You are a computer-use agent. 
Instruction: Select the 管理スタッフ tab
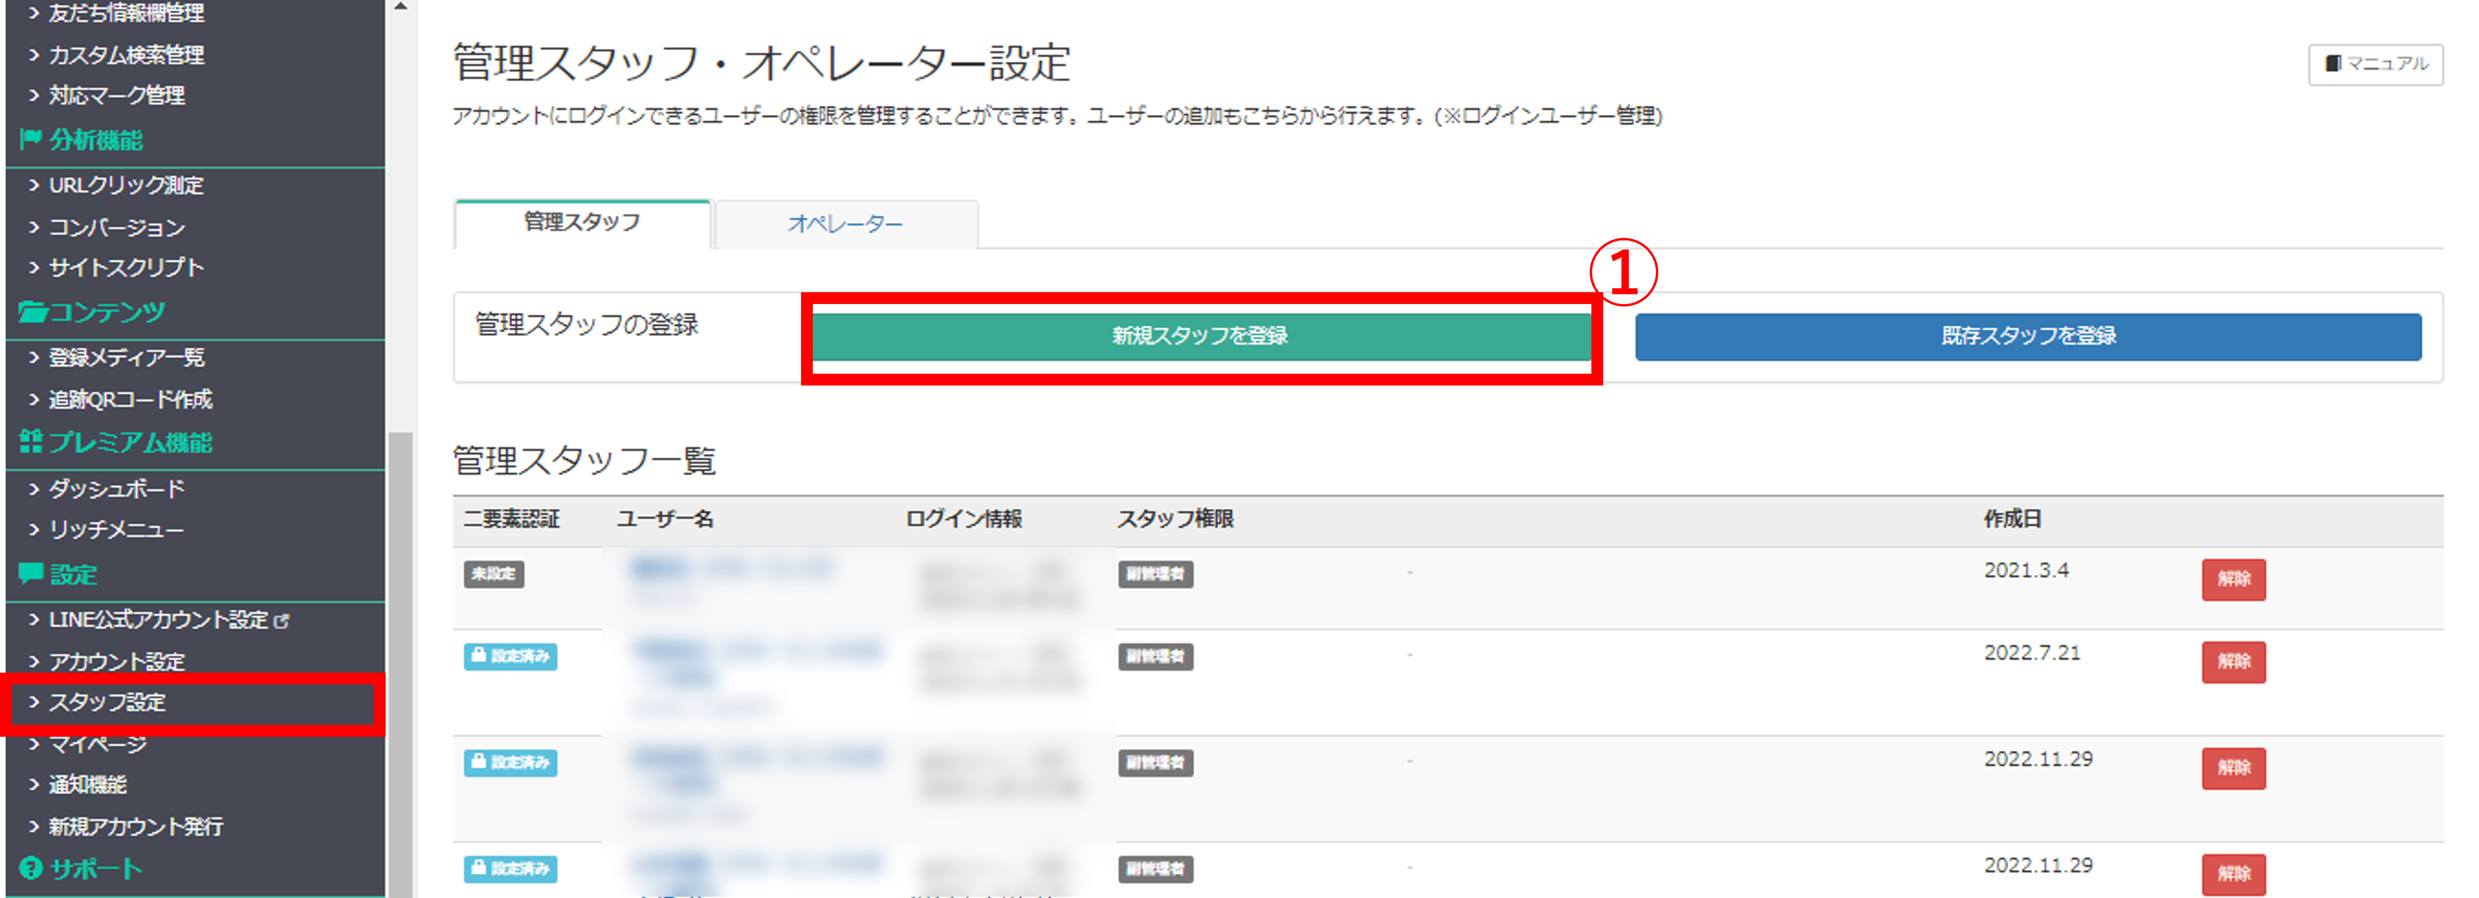(582, 223)
